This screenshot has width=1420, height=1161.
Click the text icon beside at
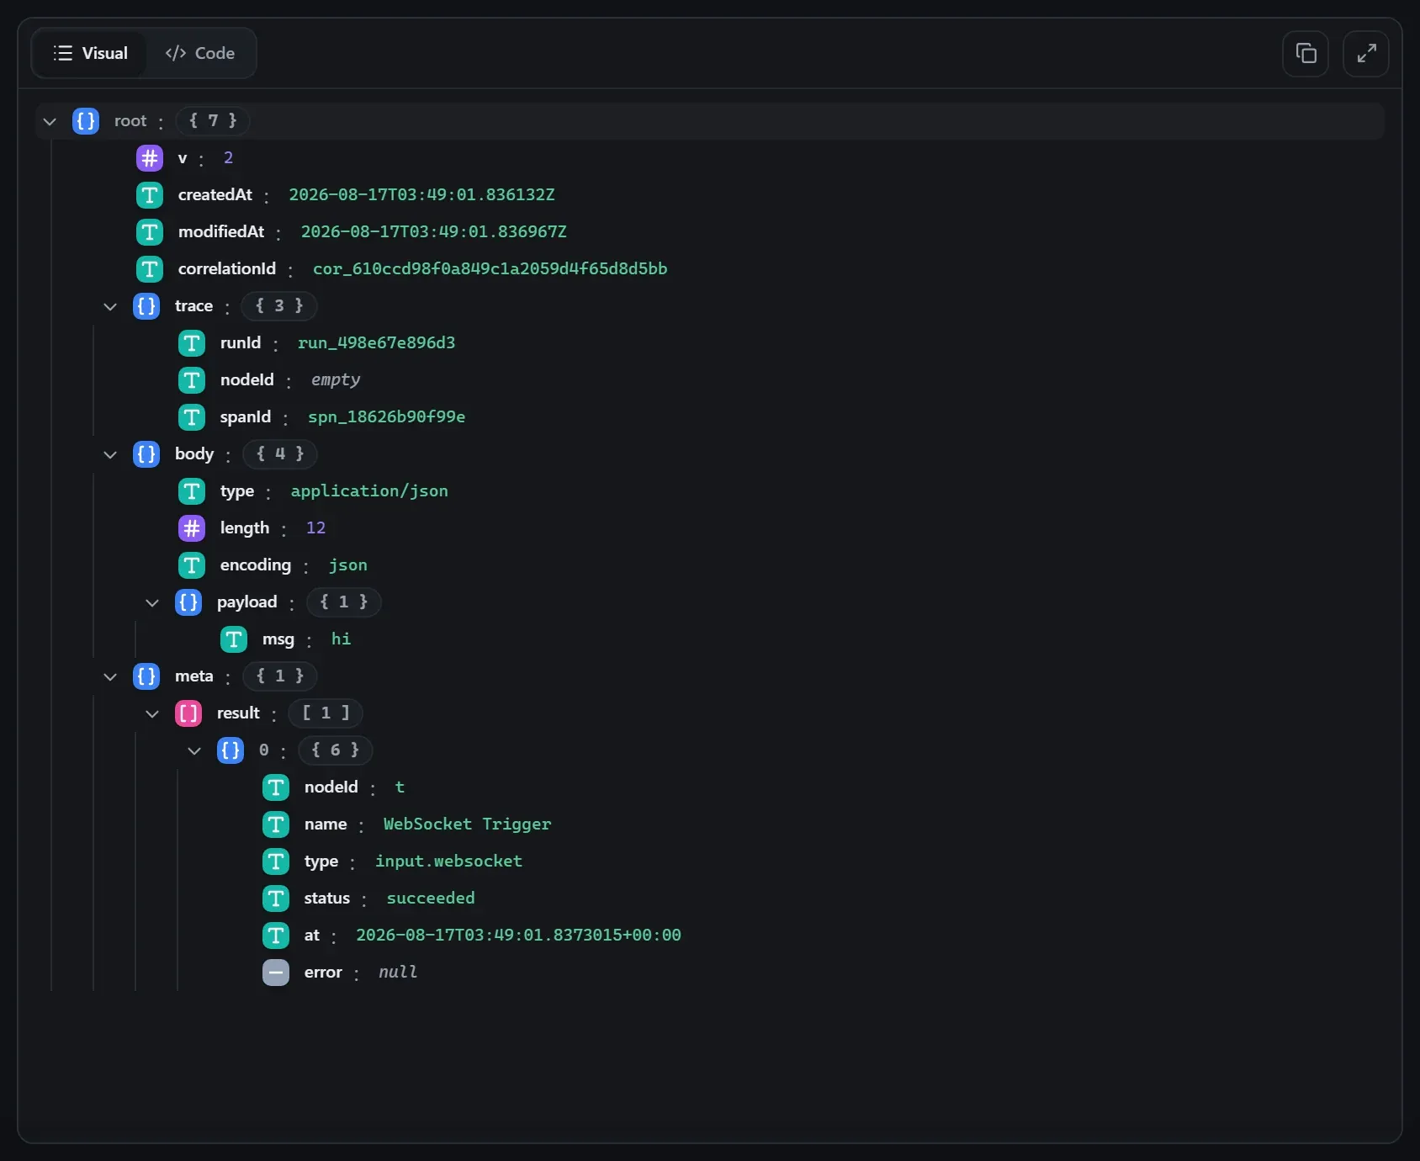tap(276, 936)
